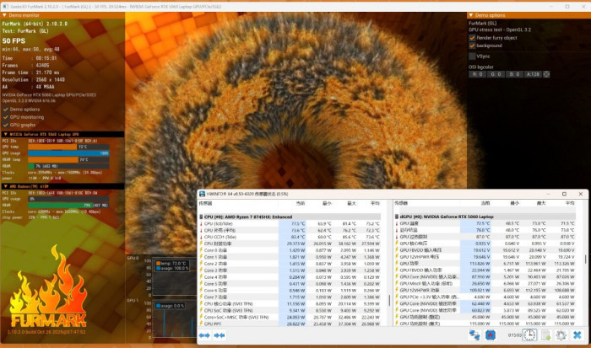
Task: Click the G: 0 color value field
Action: (496, 74)
